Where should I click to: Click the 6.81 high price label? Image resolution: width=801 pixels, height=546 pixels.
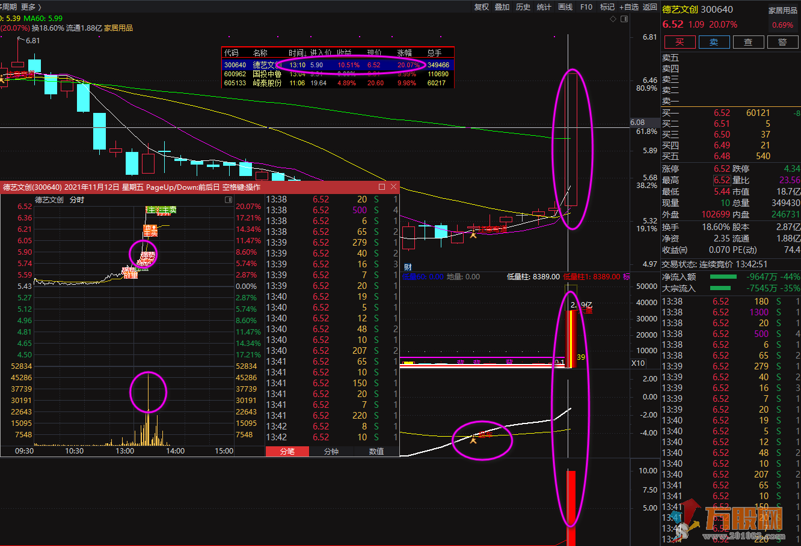click(x=32, y=41)
